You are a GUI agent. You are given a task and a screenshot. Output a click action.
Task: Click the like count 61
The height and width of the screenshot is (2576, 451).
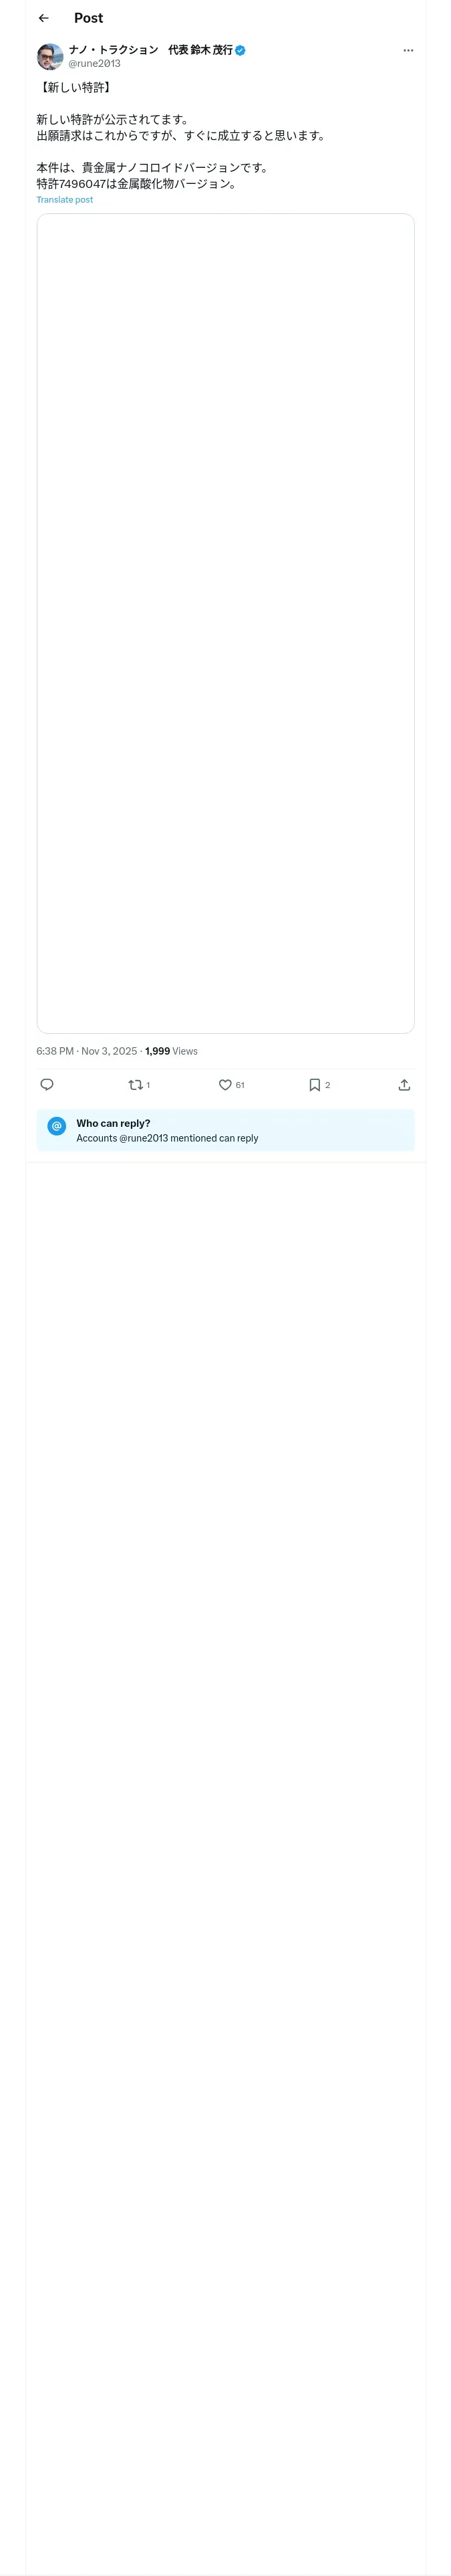click(x=240, y=1085)
